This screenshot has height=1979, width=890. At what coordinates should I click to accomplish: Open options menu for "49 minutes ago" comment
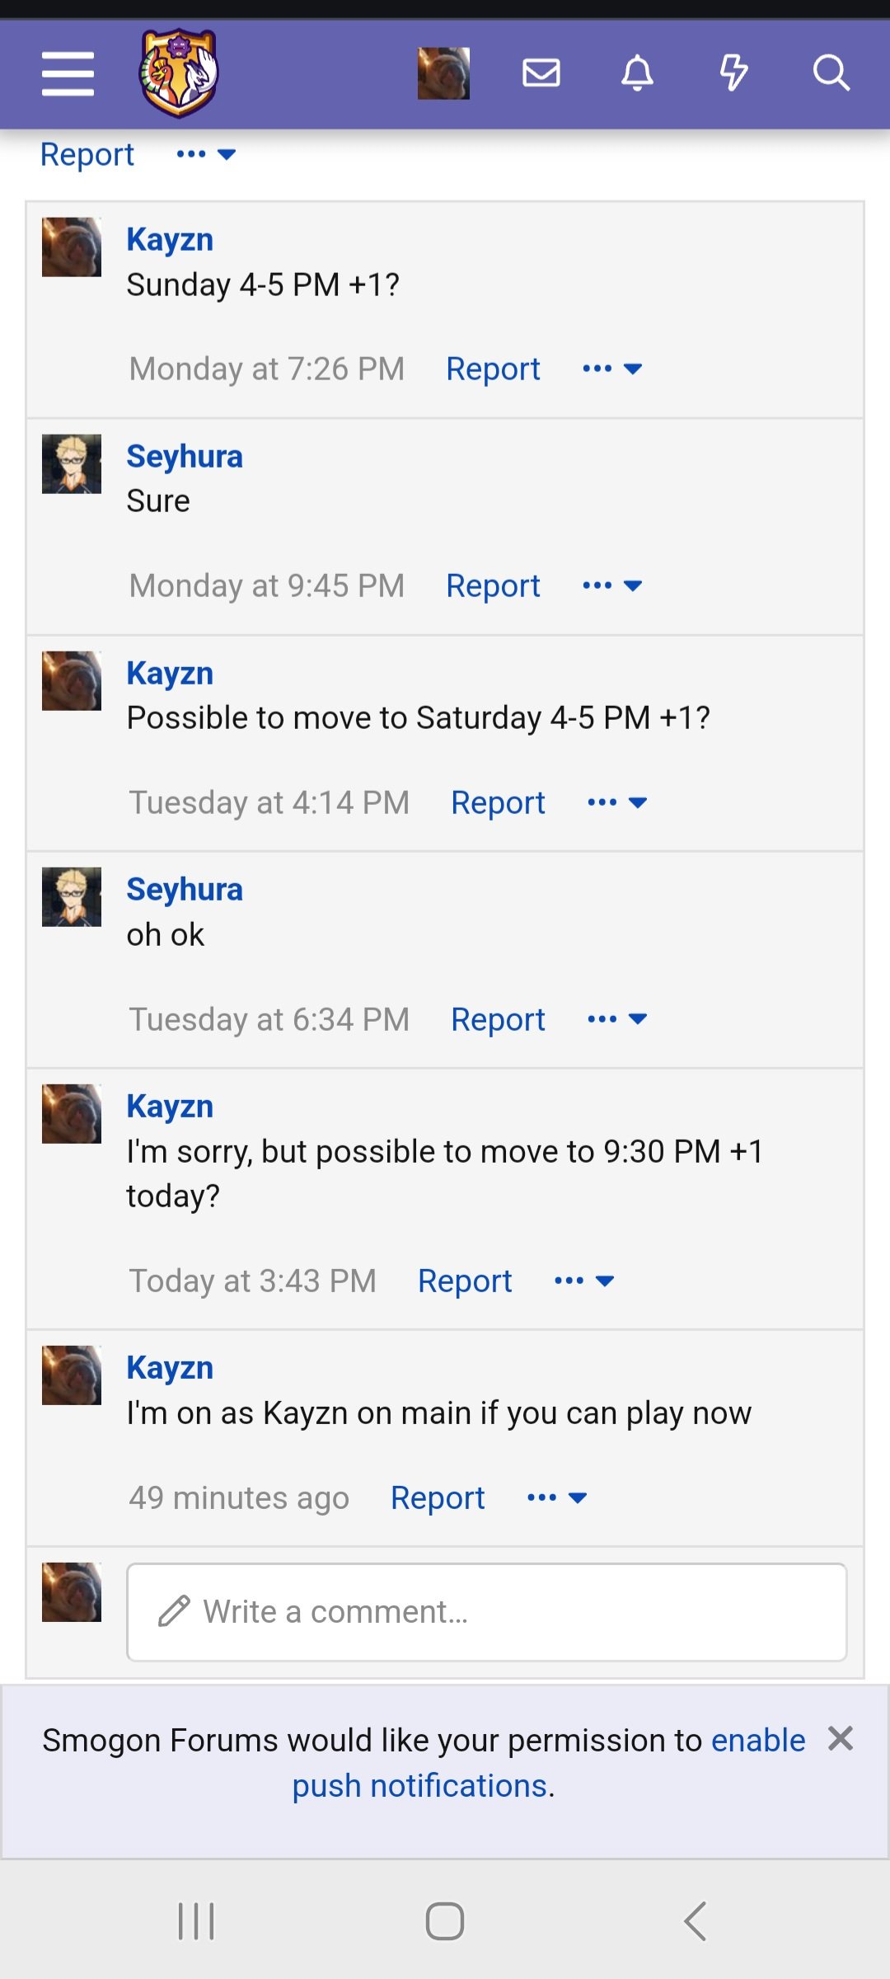point(557,1497)
